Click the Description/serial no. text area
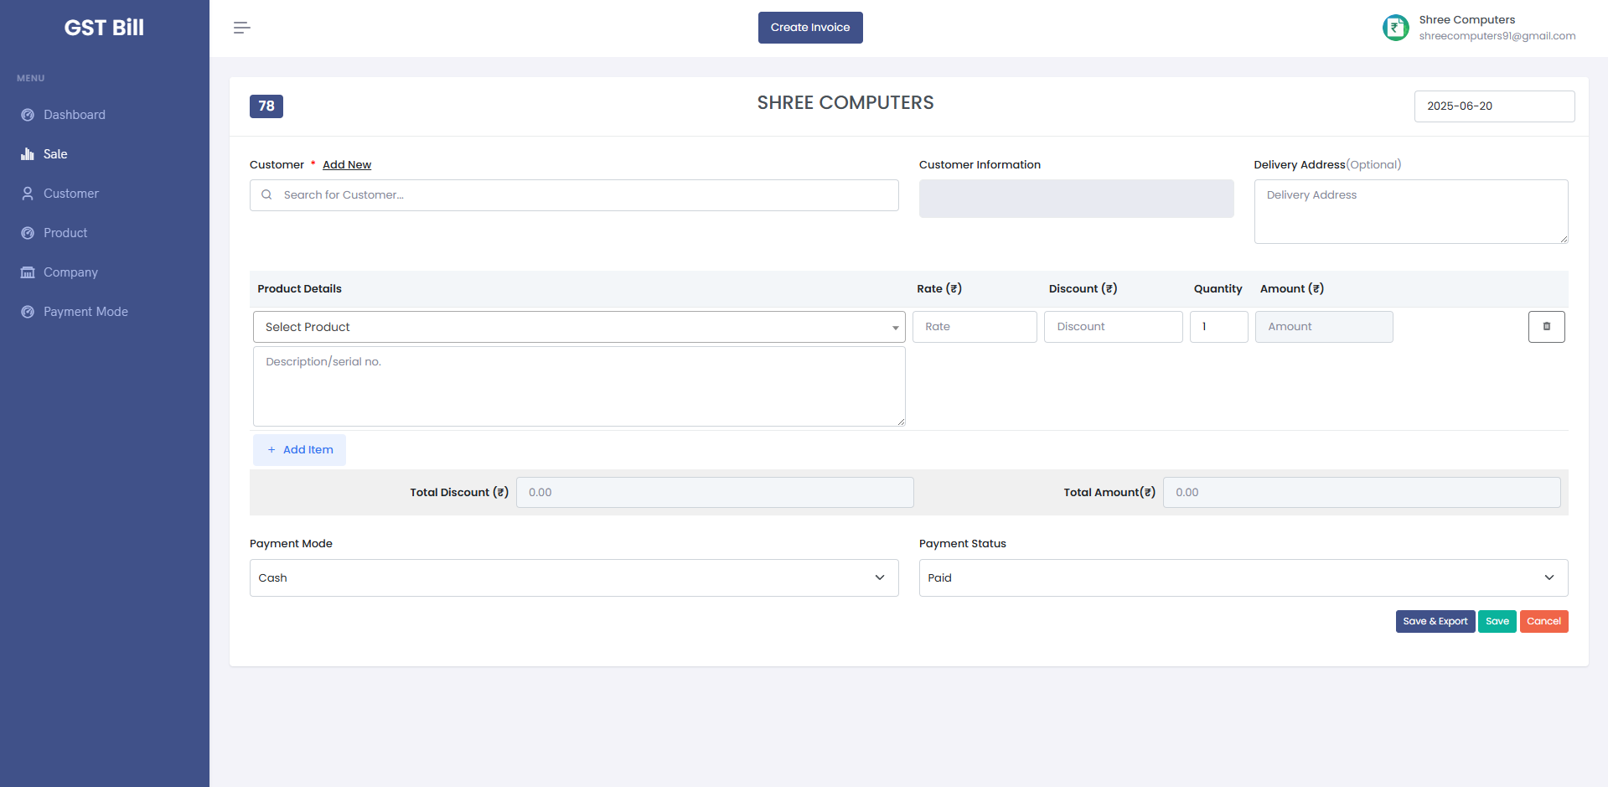The height and width of the screenshot is (787, 1608). click(x=579, y=386)
